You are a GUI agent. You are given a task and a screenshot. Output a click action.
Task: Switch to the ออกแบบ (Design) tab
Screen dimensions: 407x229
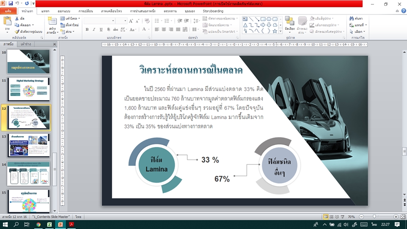64,11
